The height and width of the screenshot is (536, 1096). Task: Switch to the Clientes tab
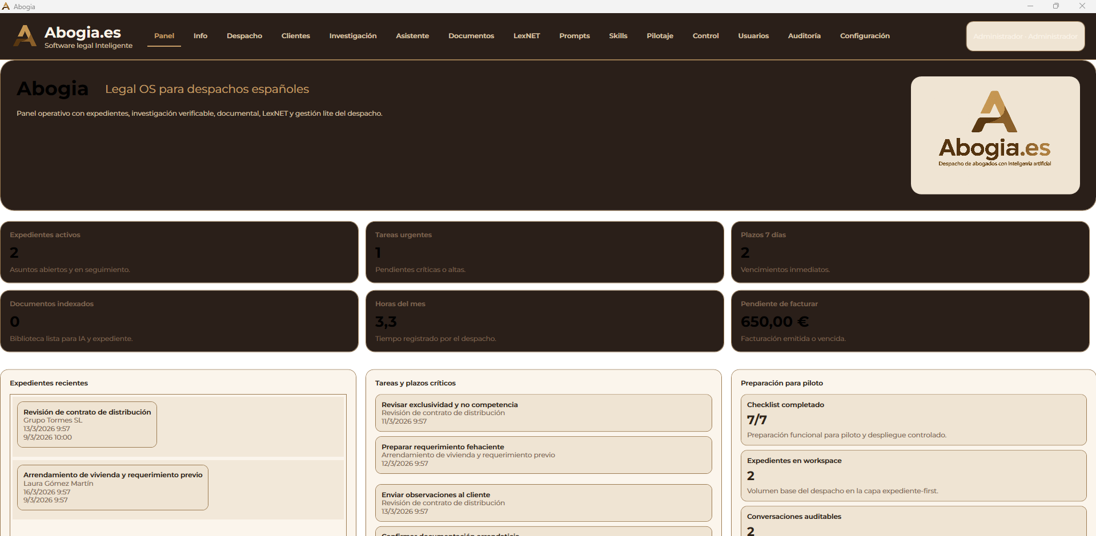coord(295,36)
